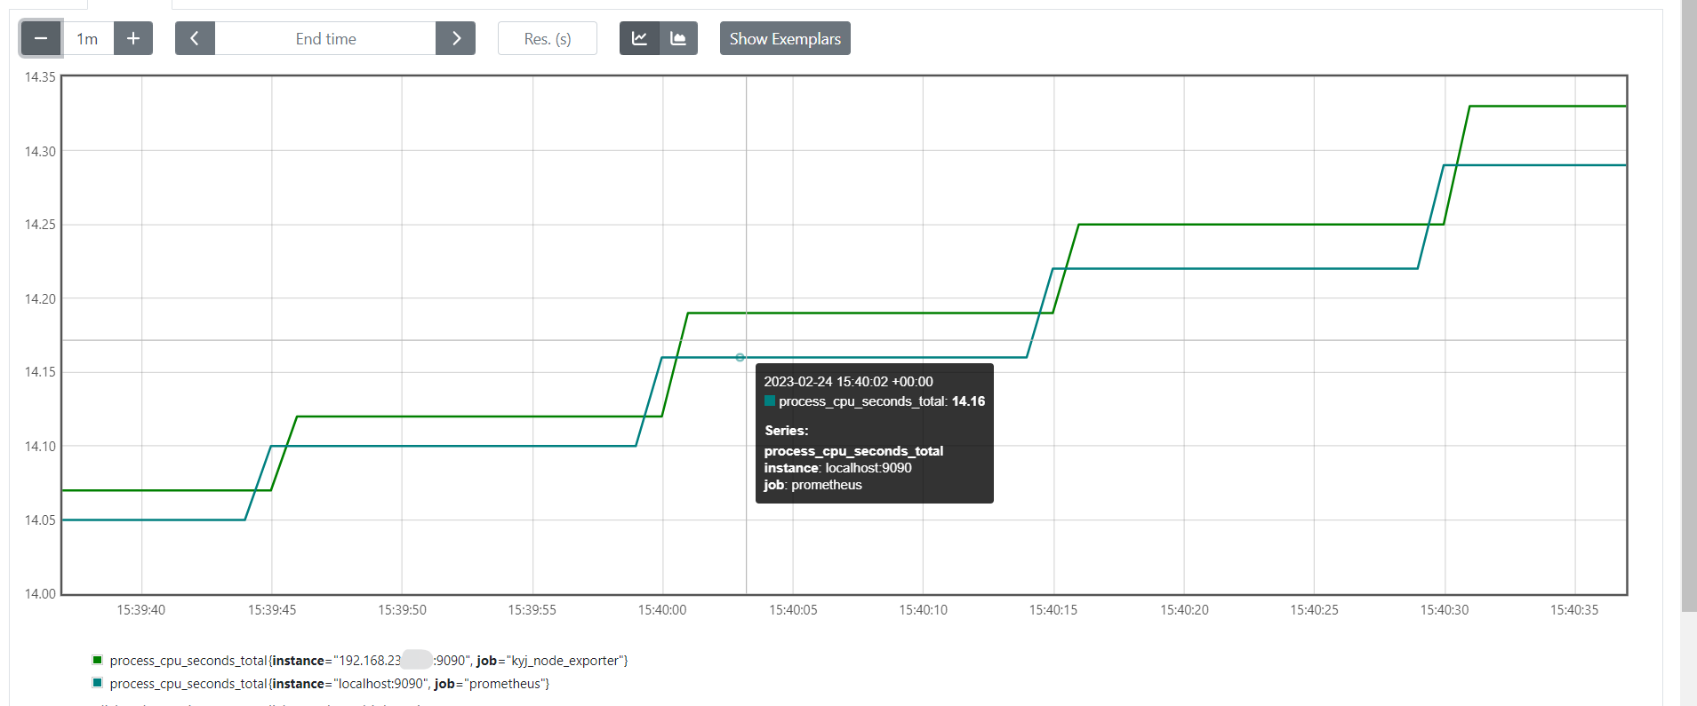Decrease the graph range with minus button

[x=40, y=38]
